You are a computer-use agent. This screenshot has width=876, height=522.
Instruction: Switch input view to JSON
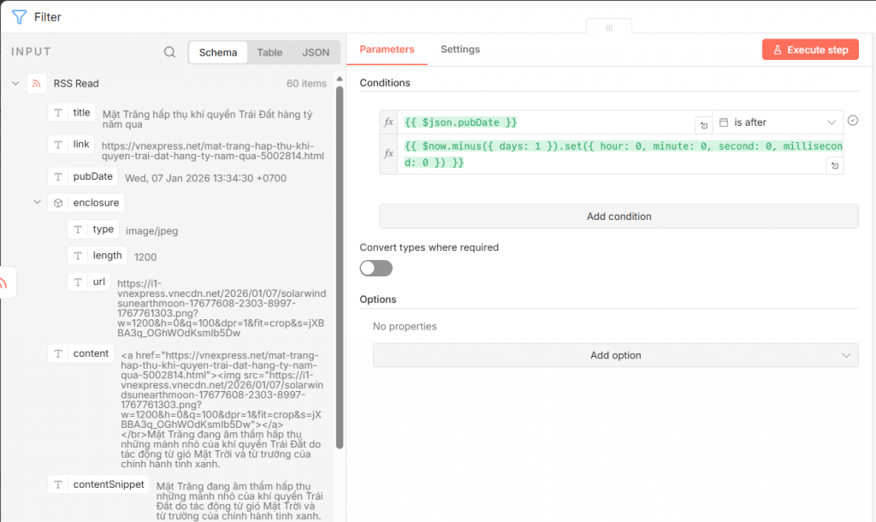(316, 52)
